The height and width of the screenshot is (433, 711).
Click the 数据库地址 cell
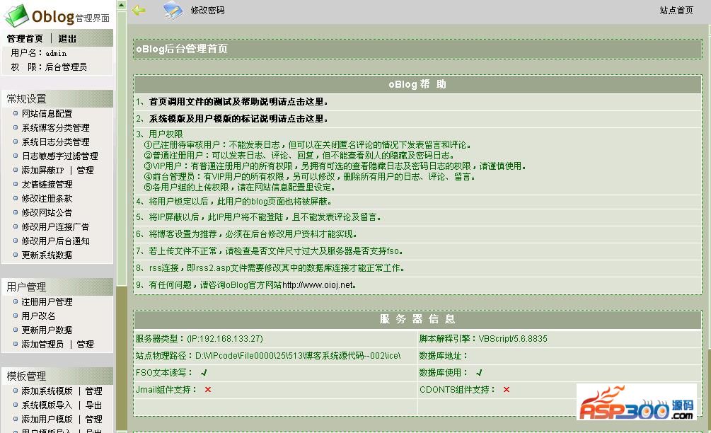(x=560, y=356)
